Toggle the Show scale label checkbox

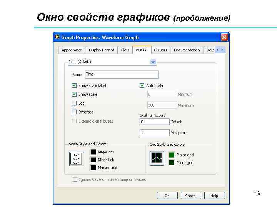click(74, 85)
